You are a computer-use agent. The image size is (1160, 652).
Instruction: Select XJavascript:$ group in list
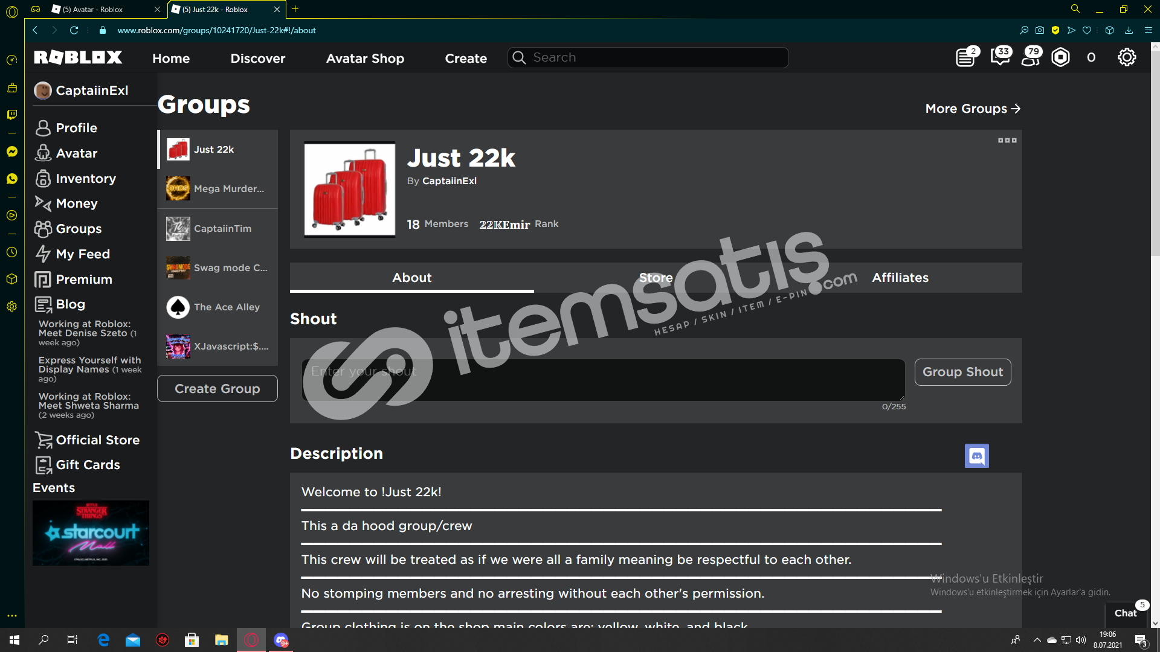click(217, 347)
